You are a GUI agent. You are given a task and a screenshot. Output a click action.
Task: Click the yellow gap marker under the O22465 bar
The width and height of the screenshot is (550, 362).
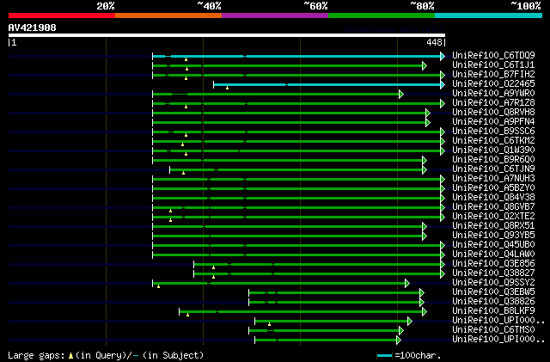pyautogui.click(x=227, y=88)
